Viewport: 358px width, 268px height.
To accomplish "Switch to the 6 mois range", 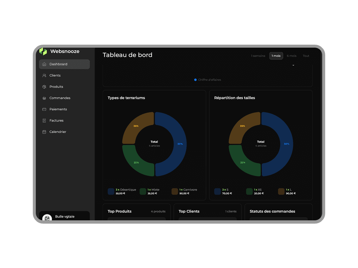I will coord(291,56).
